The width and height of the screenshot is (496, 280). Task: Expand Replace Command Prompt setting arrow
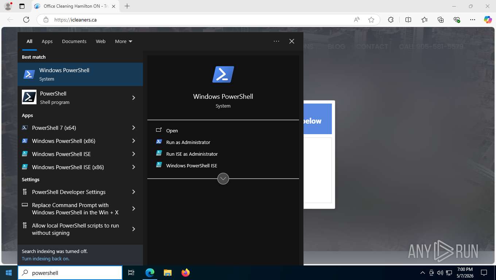click(x=133, y=209)
